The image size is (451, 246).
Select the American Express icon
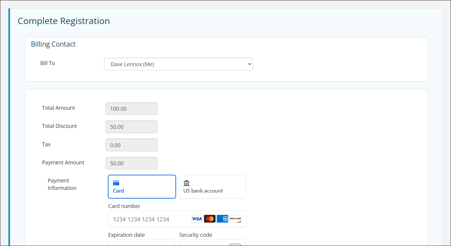click(222, 219)
